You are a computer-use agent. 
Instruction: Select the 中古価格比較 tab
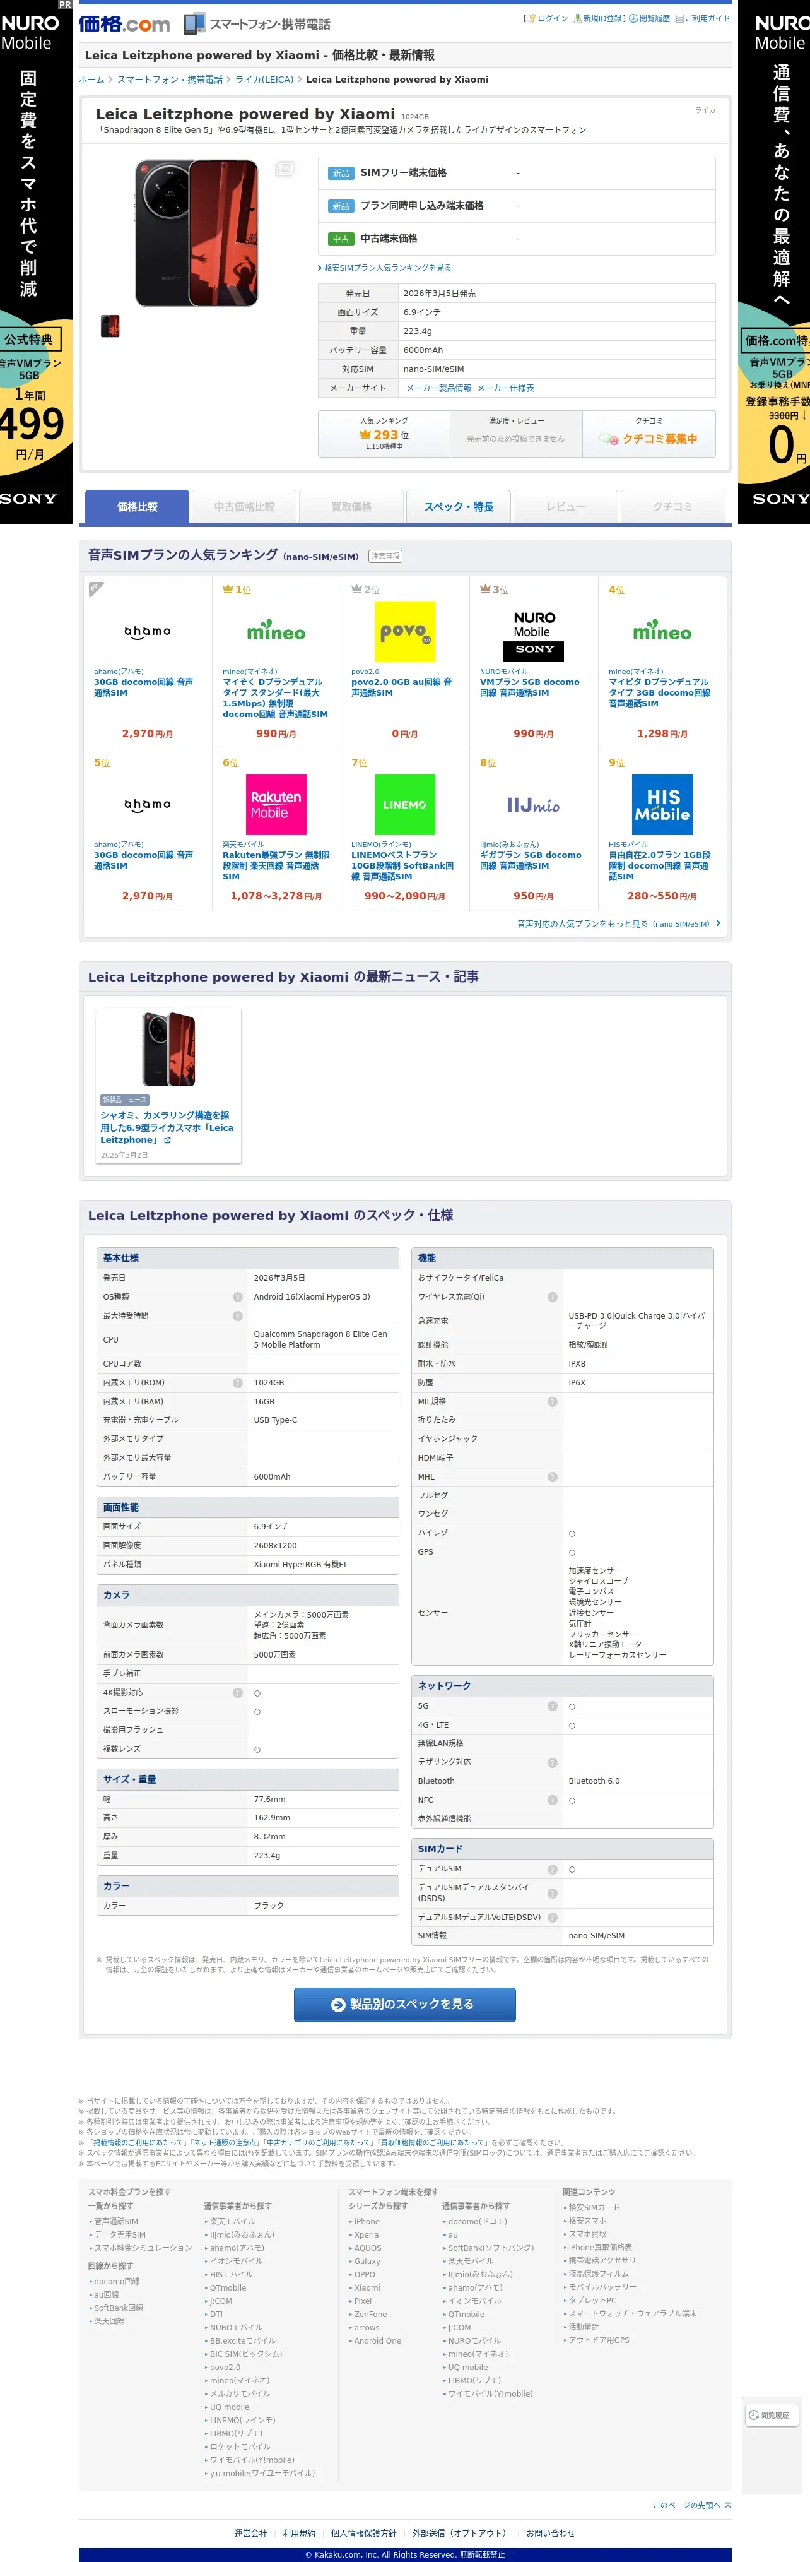tap(245, 506)
